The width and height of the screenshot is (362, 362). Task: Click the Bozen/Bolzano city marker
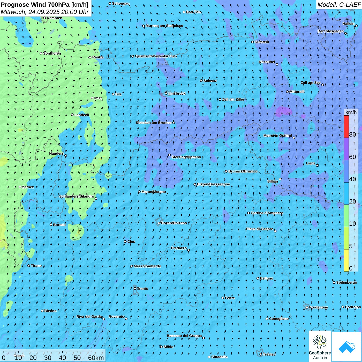(x=159, y=223)
